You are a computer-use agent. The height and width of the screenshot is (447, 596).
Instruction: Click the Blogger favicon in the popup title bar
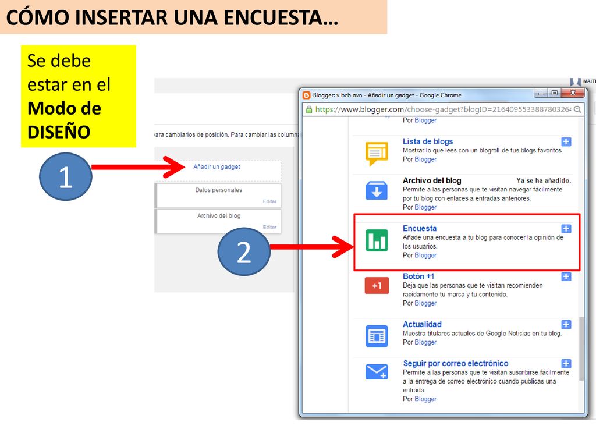[306, 95]
